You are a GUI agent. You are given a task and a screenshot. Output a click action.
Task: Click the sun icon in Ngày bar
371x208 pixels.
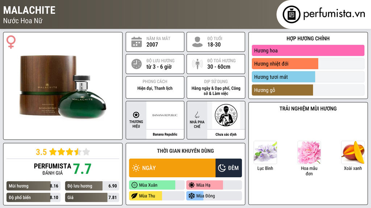[136, 168]
